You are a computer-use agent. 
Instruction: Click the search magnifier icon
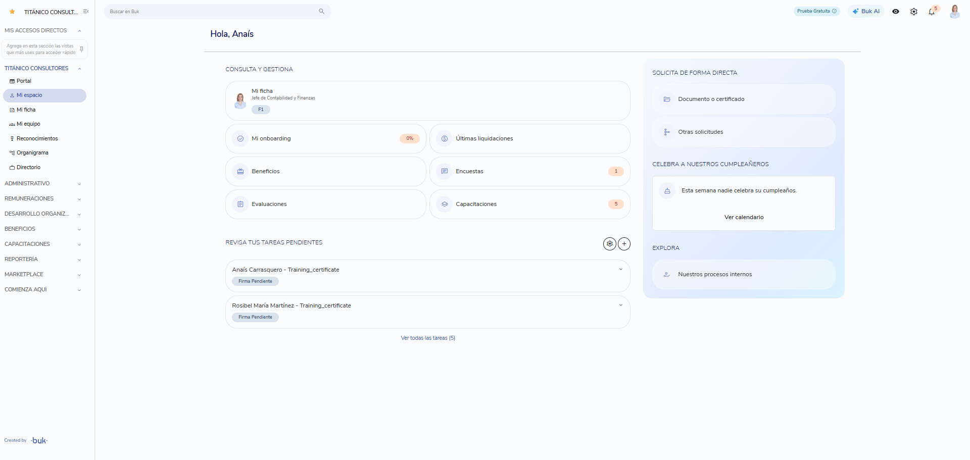point(321,12)
